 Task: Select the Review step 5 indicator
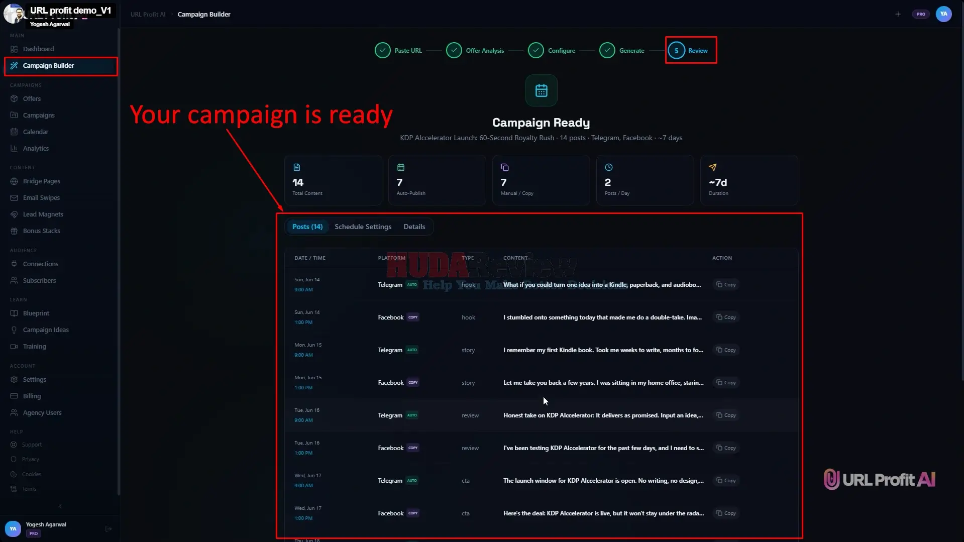tap(676, 50)
